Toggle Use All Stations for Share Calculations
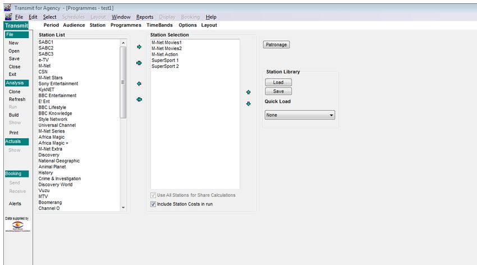Screen dimensions: 477x265 153,195
